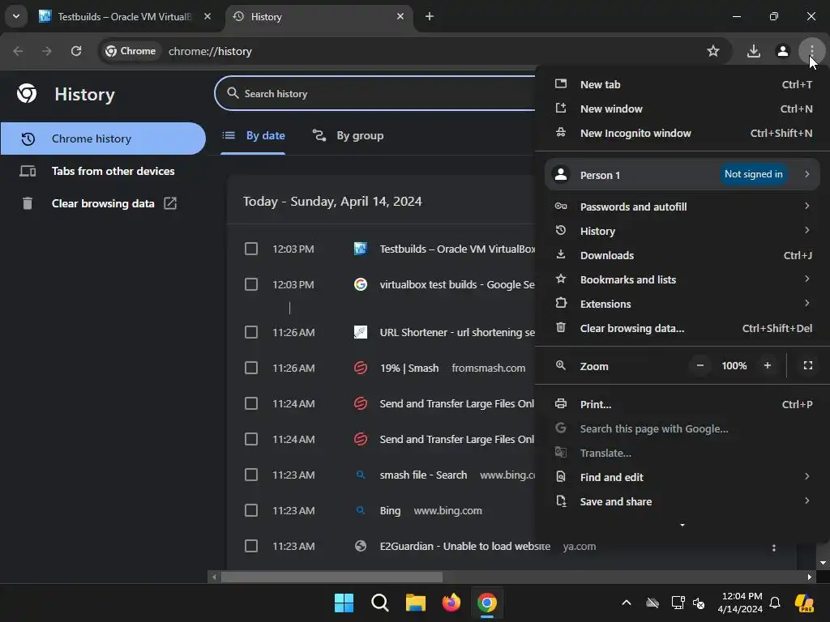Expand the History submenu in the menu
The image size is (830, 622).
click(x=682, y=231)
